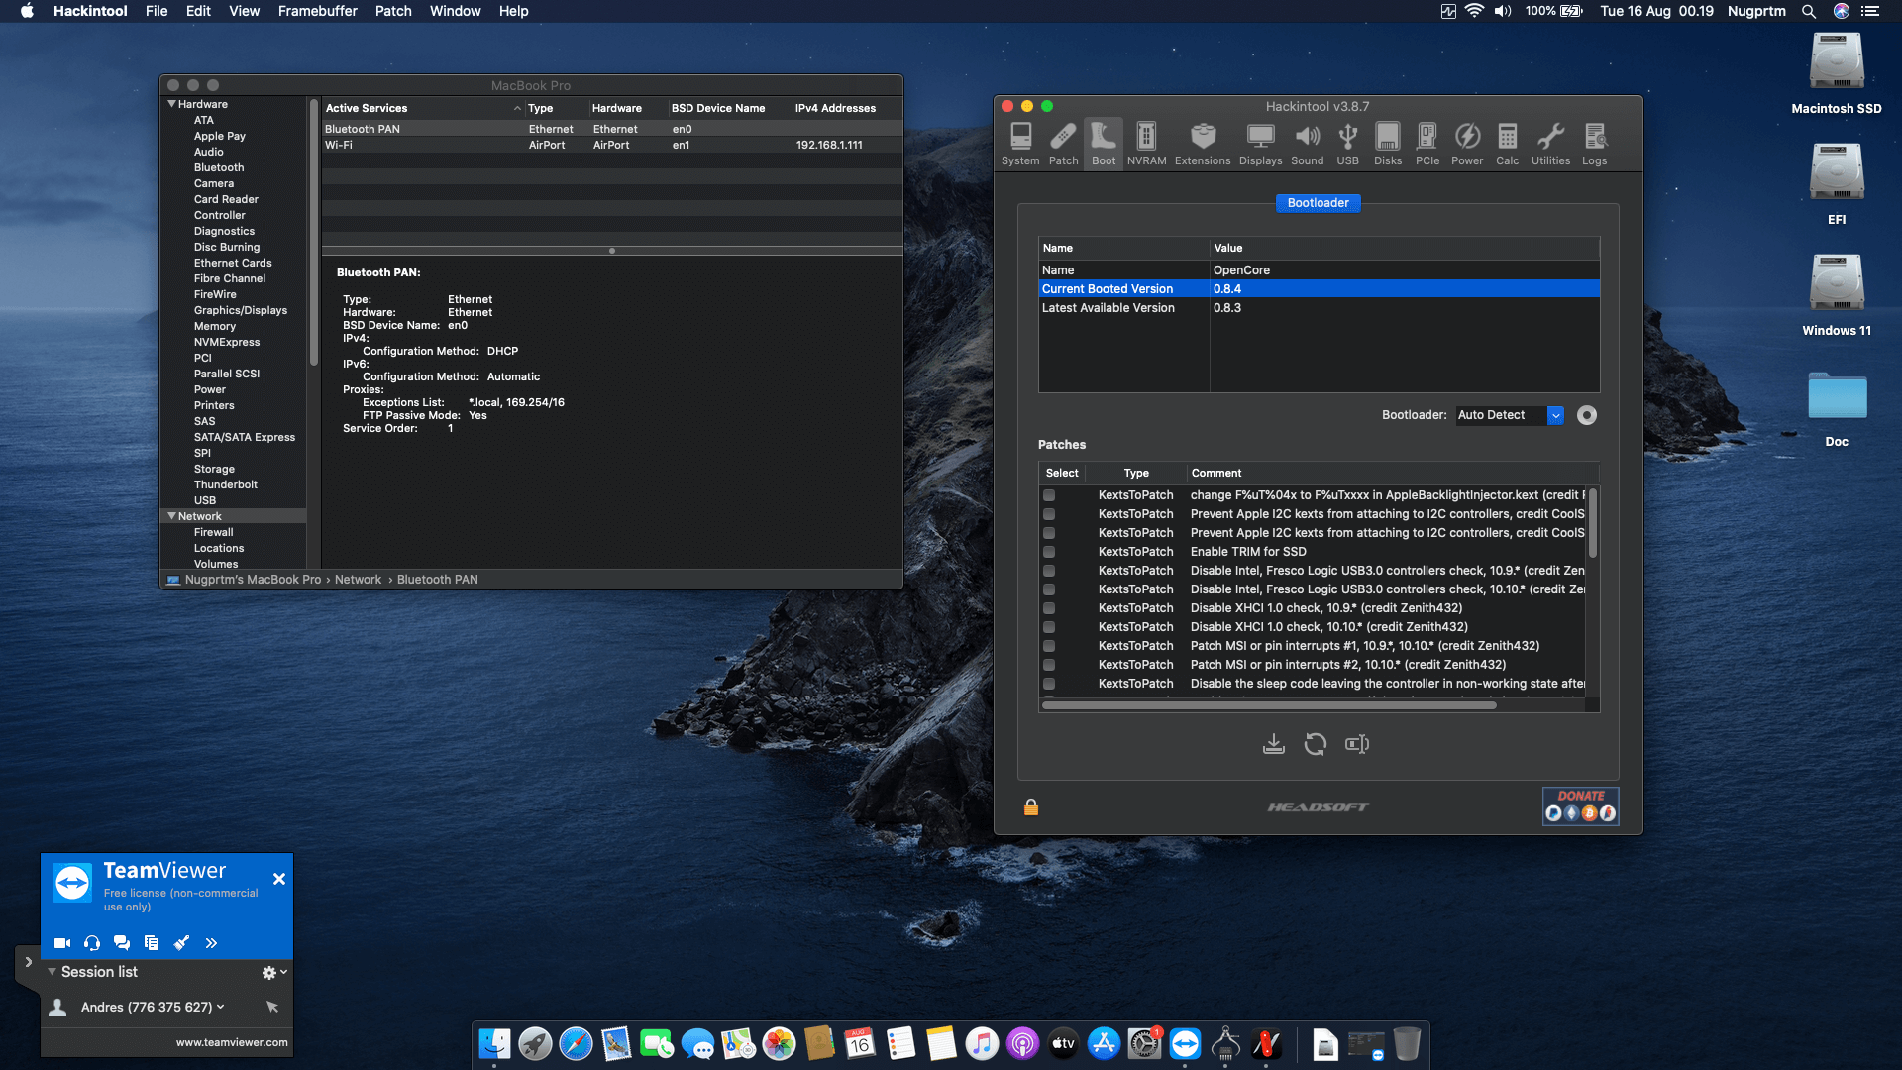Click the orange lock icon in Hackintool
Screen dimensions: 1902x1070
tap(1031, 807)
